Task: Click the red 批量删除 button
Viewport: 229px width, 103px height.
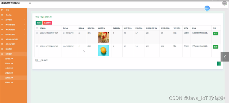Action: (47, 23)
